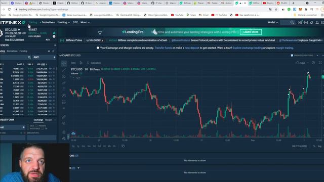Toggle the percent scale option on chart
Screen dimensions: 324x182
click(x=314, y=146)
